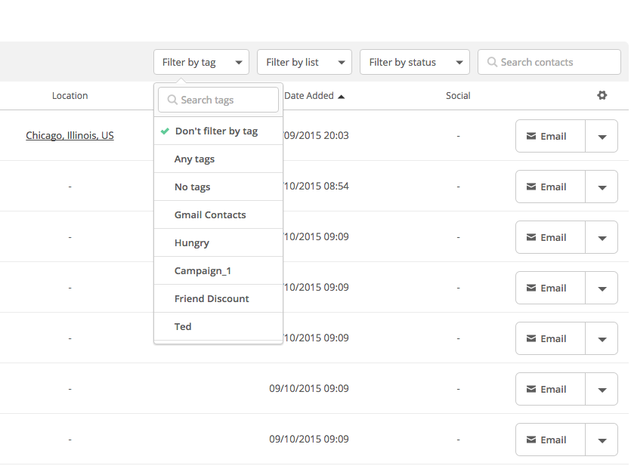Expand the first row's Email options arrow
This screenshot has width=631, height=469.
point(602,137)
